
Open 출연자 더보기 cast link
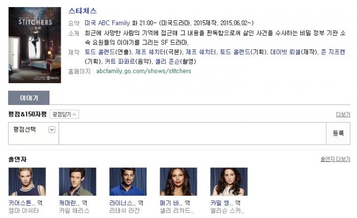tap(335, 159)
